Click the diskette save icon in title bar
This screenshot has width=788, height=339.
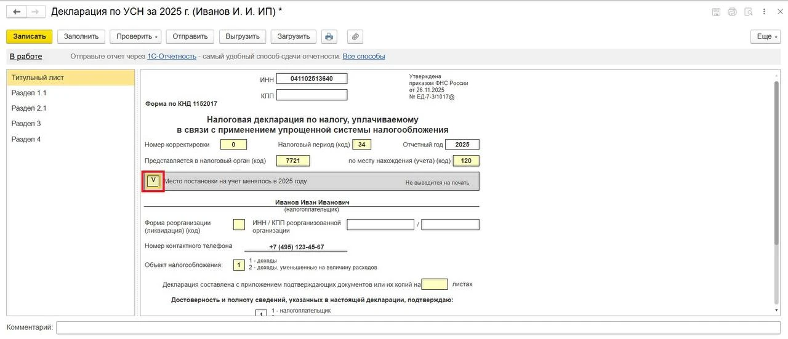pos(716,12)
